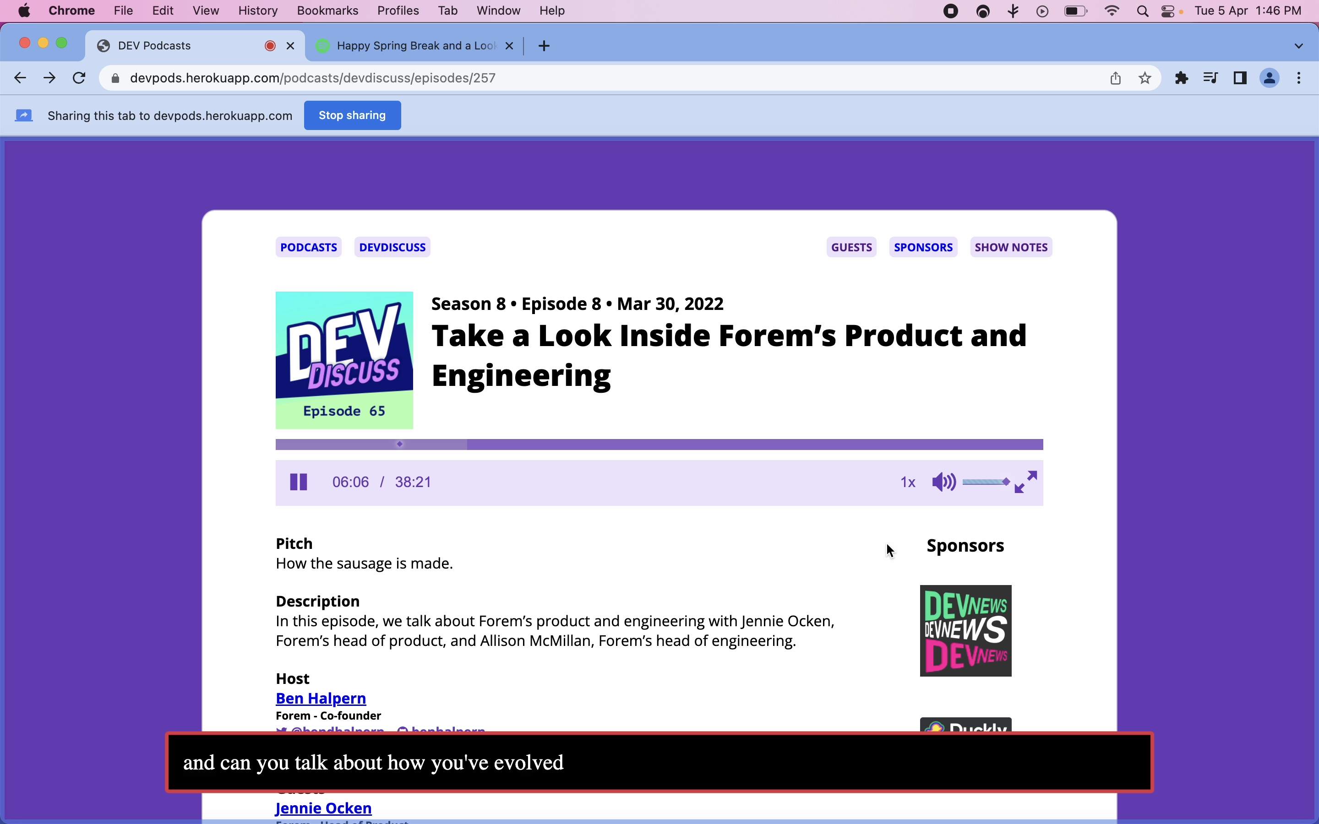Viewport: 1319px width, 824px height.
Task: Click the volume/speaker icon
Action: click(x=943, y=482)
